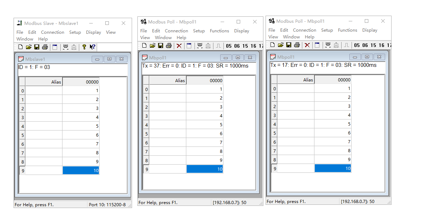Open Help menu in Modbus Poll Tx=37 window

pos(181,37)
